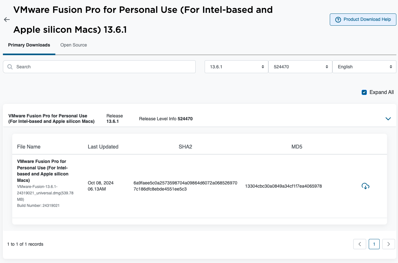
Task: Open the English language dropdown
Action: (364, 67)
